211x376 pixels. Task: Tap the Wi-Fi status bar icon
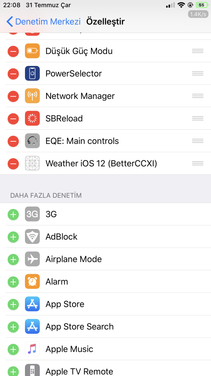click(181, 5)
